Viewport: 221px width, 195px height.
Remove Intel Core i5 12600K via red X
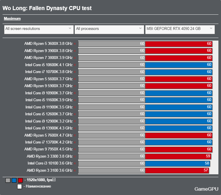[x=75, y=114]
